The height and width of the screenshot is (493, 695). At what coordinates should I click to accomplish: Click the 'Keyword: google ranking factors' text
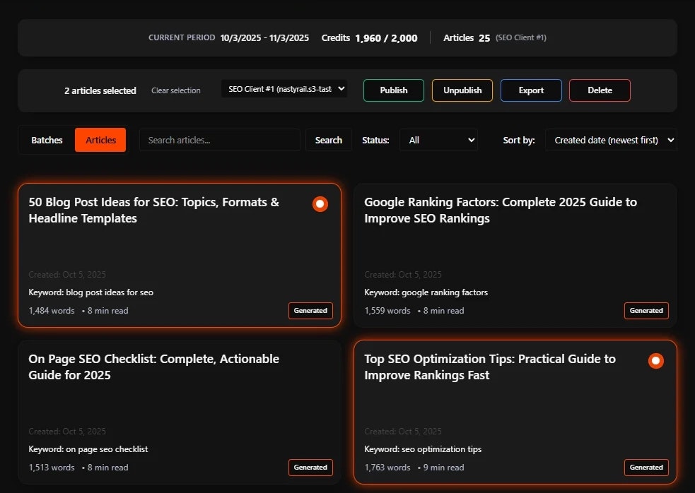(426, 292)
